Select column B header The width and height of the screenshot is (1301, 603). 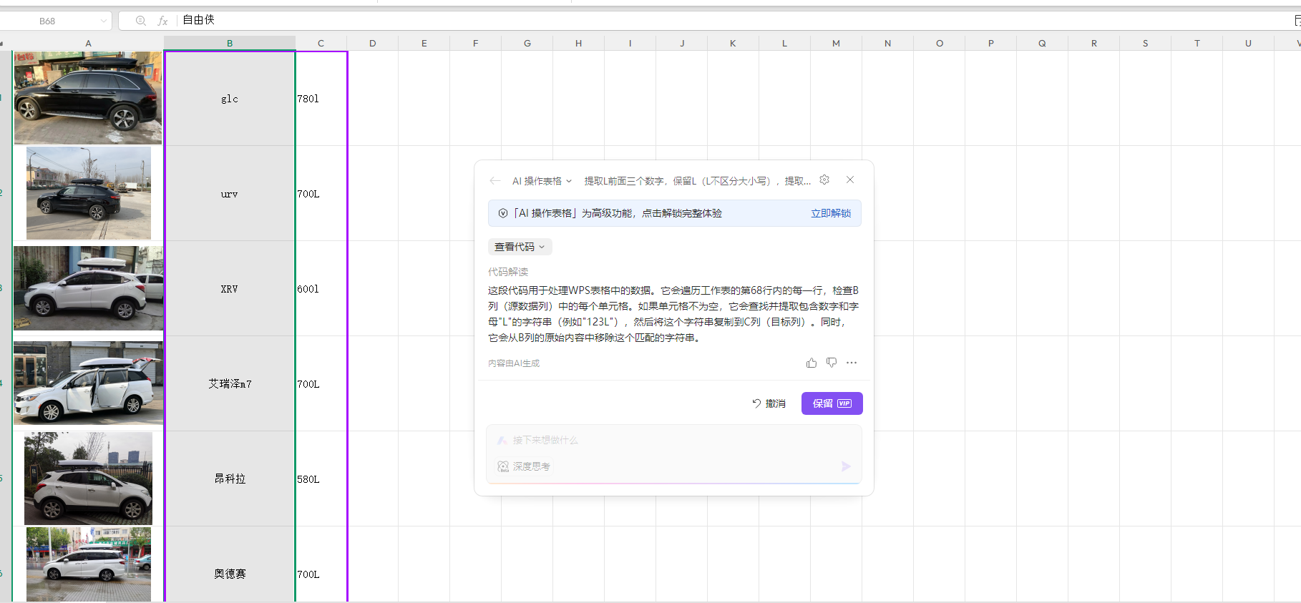(x=230, y=43)
